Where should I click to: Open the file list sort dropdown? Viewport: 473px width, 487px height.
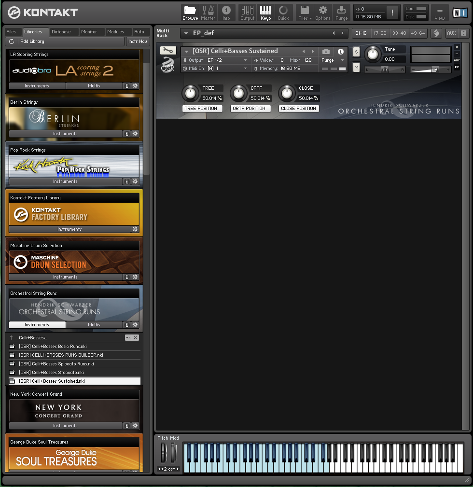tap(128, 337)
